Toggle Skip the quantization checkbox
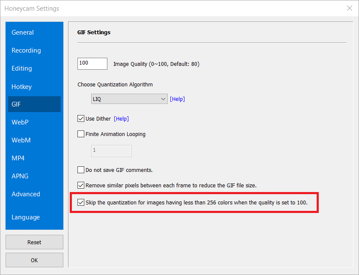This screenshot has width=359, height=275. tap(81, 202)
